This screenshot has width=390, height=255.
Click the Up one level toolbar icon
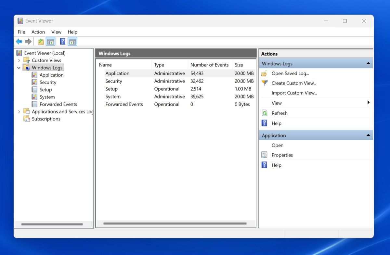(41, 42)
